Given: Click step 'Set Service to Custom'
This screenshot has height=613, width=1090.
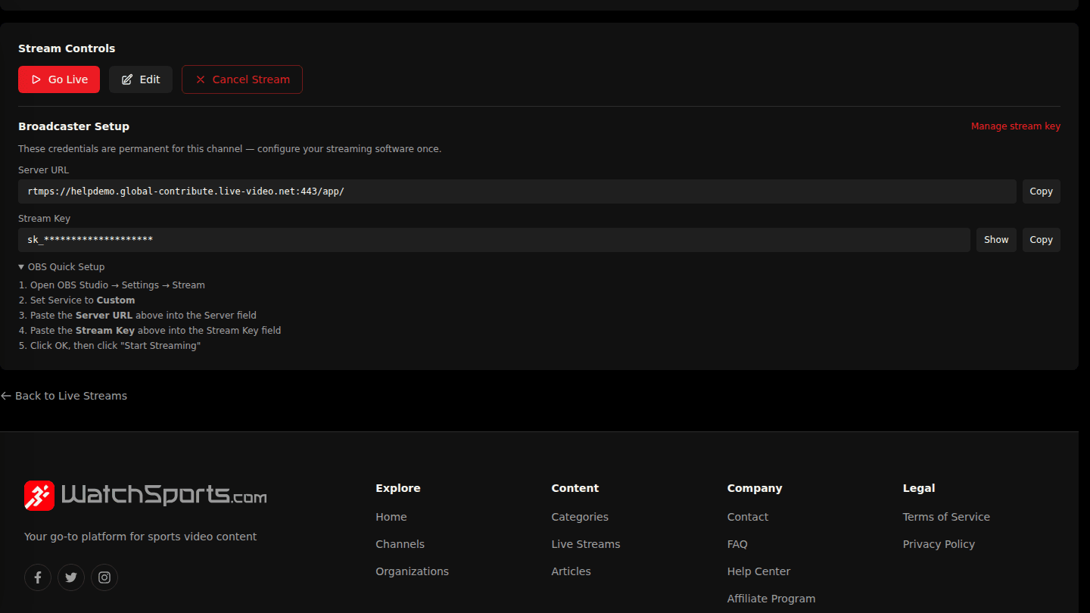Looking at the screenshot, I should click(x=76, y=300).
